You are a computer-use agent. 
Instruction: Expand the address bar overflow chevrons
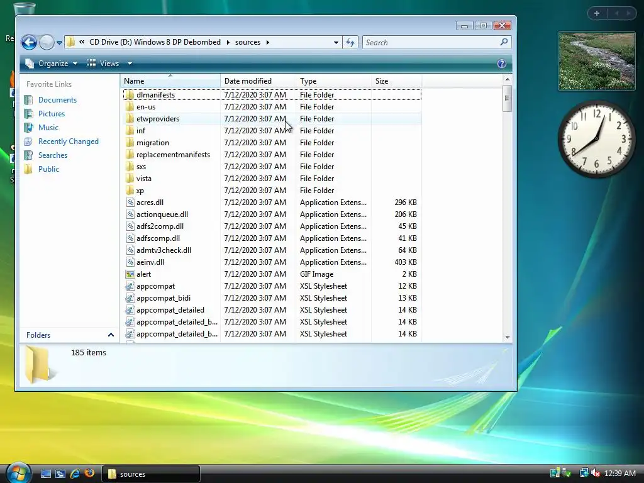(x=82, y=42)
